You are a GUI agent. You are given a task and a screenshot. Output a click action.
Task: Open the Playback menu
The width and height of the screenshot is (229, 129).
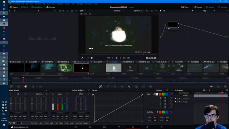point(60,4)
